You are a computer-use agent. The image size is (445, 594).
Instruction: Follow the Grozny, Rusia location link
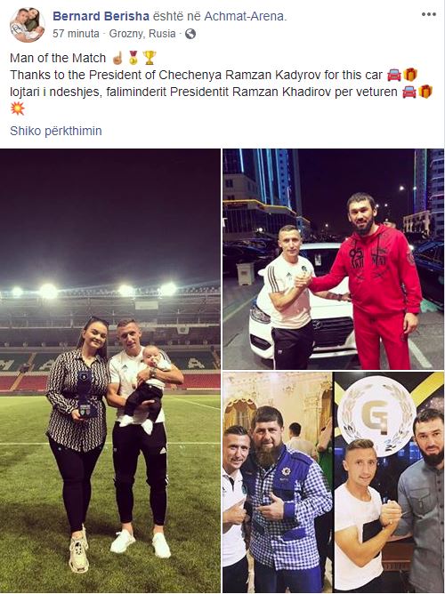click(x=142, y=34)
